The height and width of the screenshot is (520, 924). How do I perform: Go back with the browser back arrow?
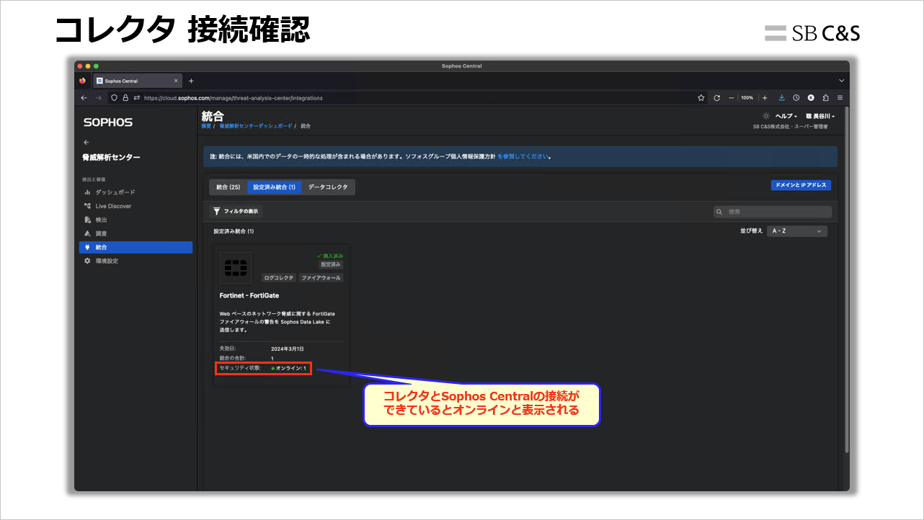click(84, 98)
